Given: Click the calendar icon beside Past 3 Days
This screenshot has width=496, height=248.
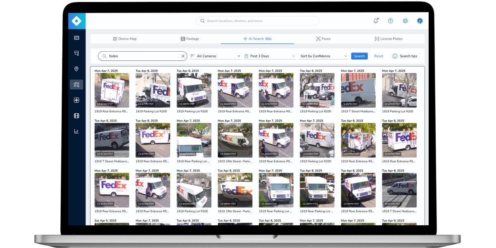Looking at the screenshot, I should point(246,56).
